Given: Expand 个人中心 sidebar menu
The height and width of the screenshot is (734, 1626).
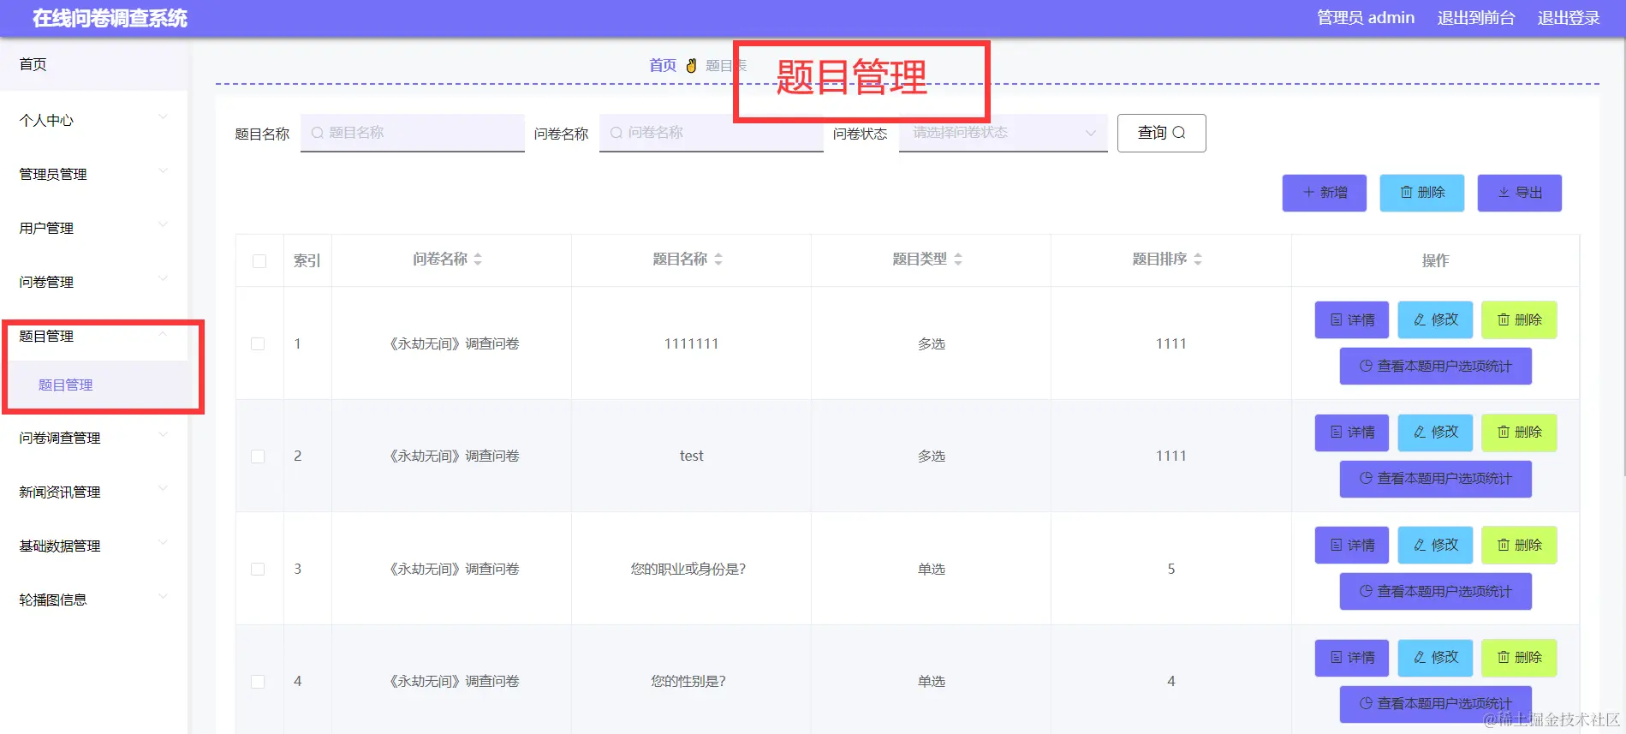Looking at the screenshot, I should coord(94,120).
